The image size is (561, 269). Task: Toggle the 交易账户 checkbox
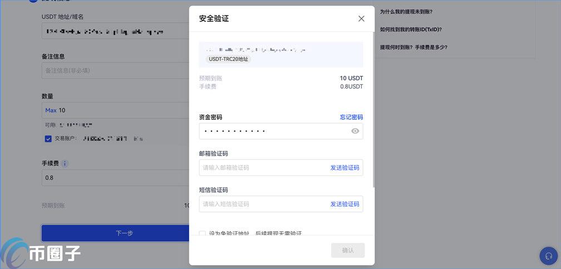click(48, 139)
